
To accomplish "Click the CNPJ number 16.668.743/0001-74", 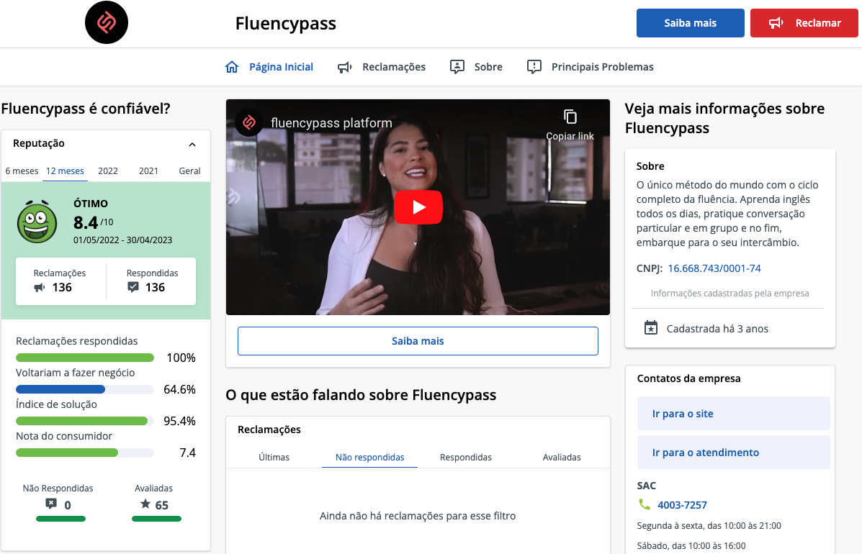I will (714, 268).
